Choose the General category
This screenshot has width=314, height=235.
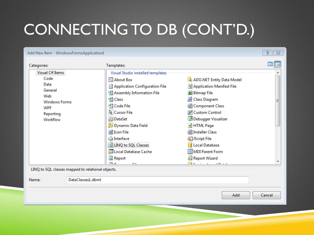point(50,90)
